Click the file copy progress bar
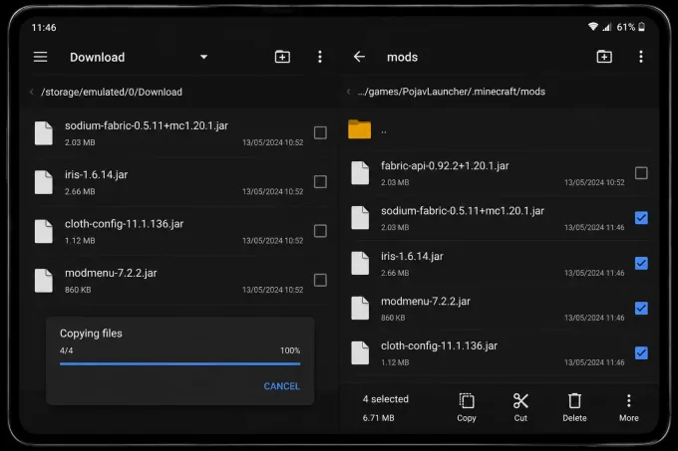This screenshot has width=678, height=451. pos(179,363)
